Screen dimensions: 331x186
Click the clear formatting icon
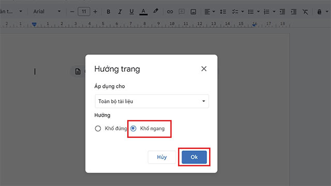coord(305,12)
